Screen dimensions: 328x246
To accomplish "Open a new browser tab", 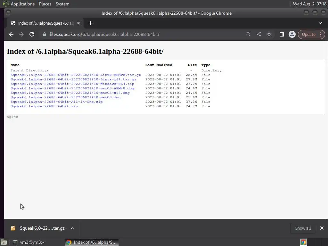I will (91, 23).
